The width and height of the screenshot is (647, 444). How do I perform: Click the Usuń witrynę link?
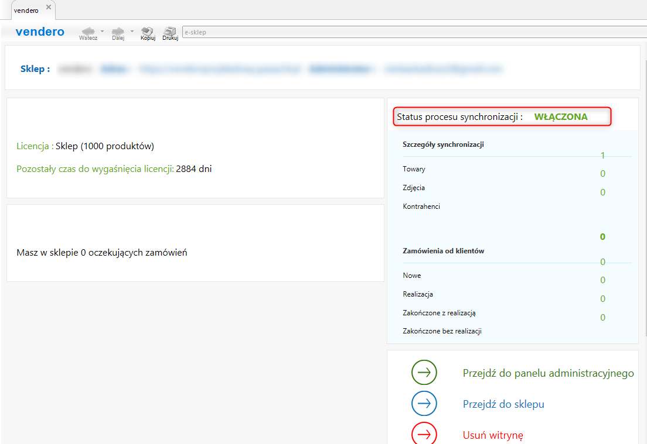click(x=493, y=435)
